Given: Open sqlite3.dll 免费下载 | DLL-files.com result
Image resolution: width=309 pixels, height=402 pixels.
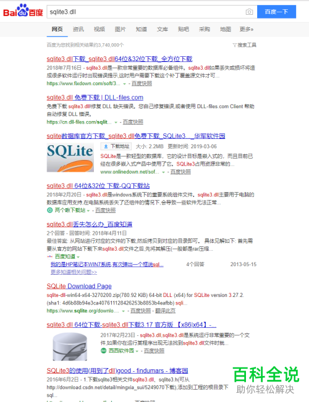Looking at the screenshot, I should click(x=95, y=98).
